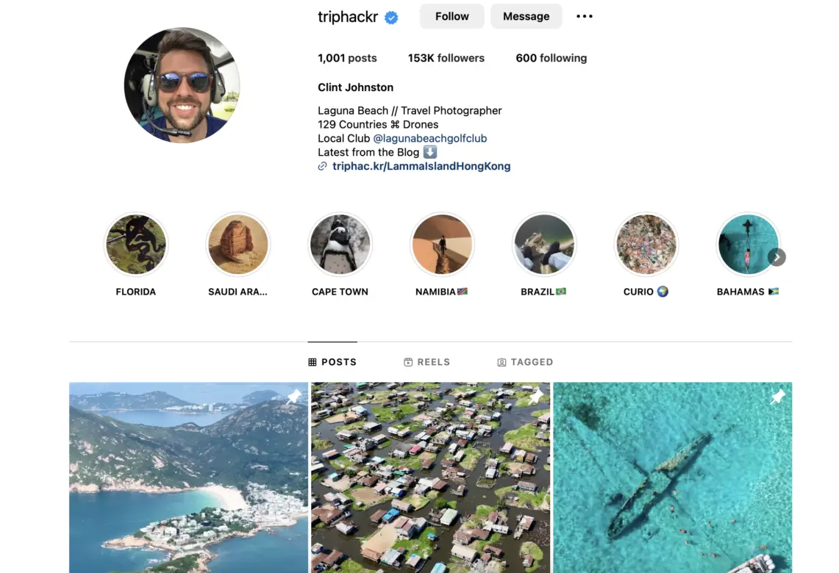Open the FLORIDA story highlight
Image resolution: width=839 pixels, height=573 pixels.
136,245
